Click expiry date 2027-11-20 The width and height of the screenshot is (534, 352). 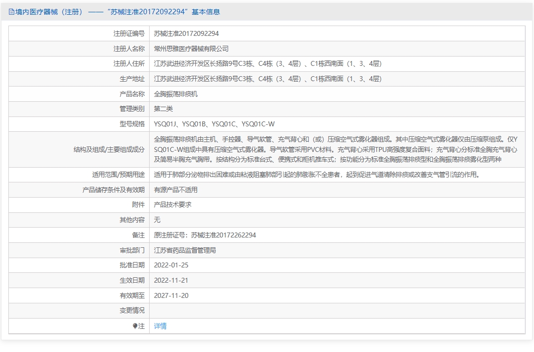click(x=171, y=295)
